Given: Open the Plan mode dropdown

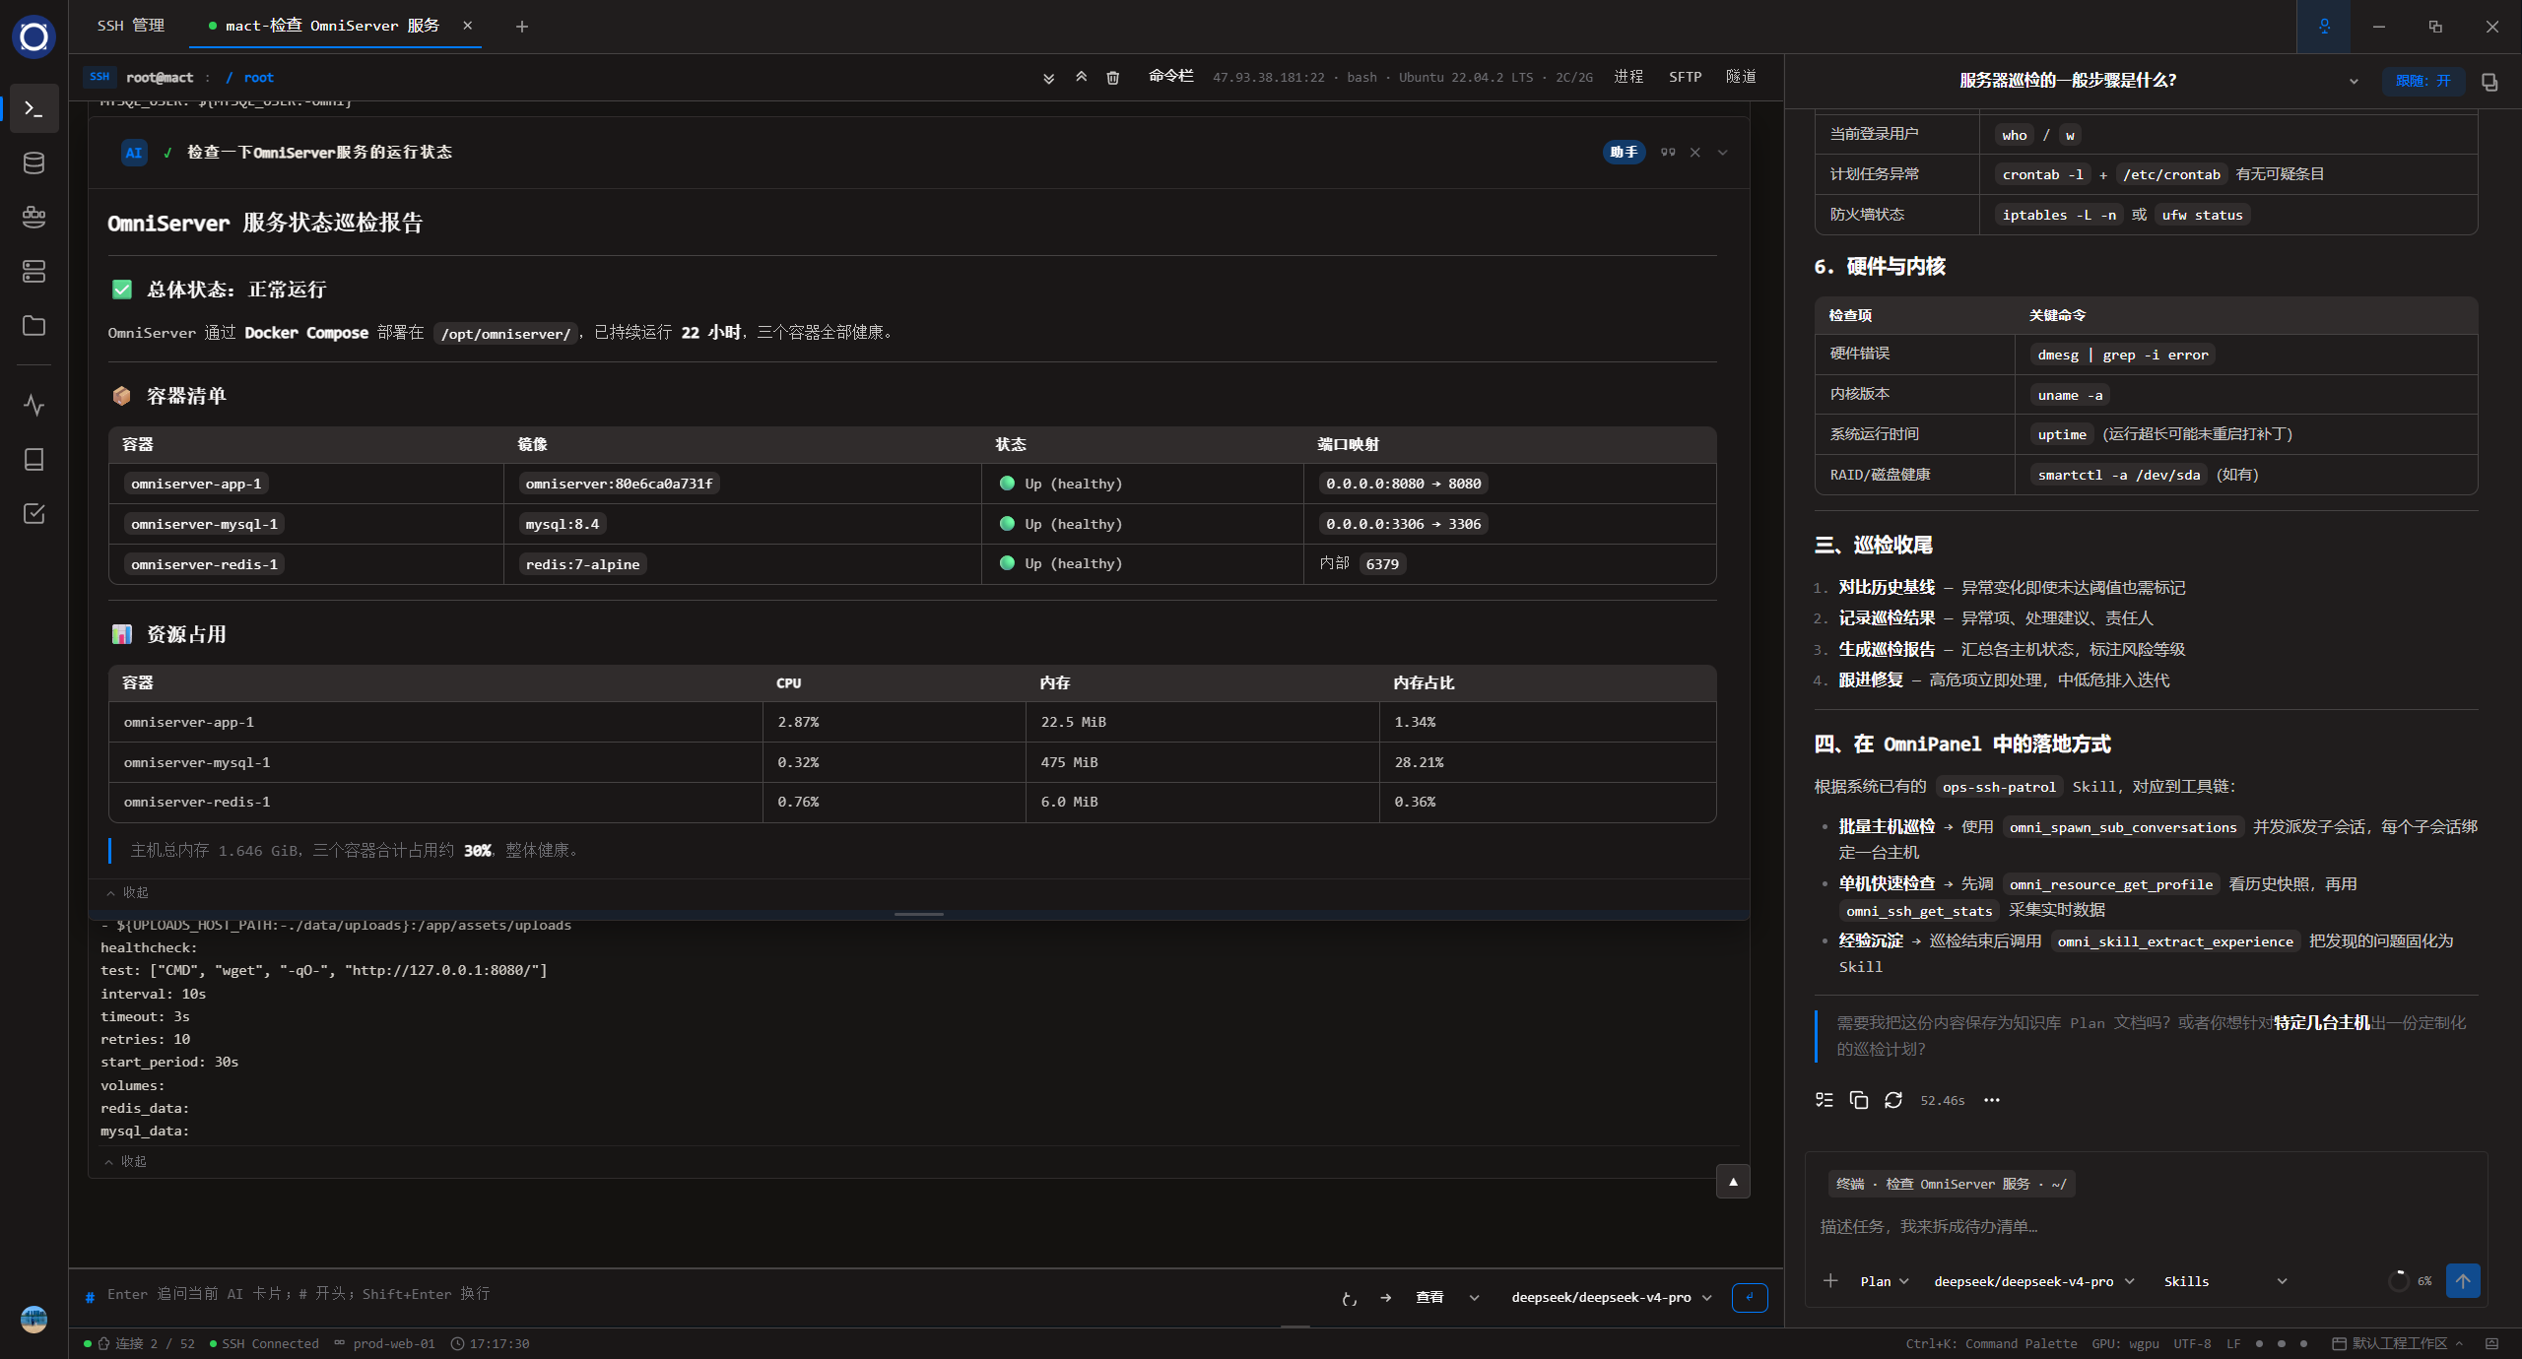Looking at the screenshot, I should pos(1885,1281).
